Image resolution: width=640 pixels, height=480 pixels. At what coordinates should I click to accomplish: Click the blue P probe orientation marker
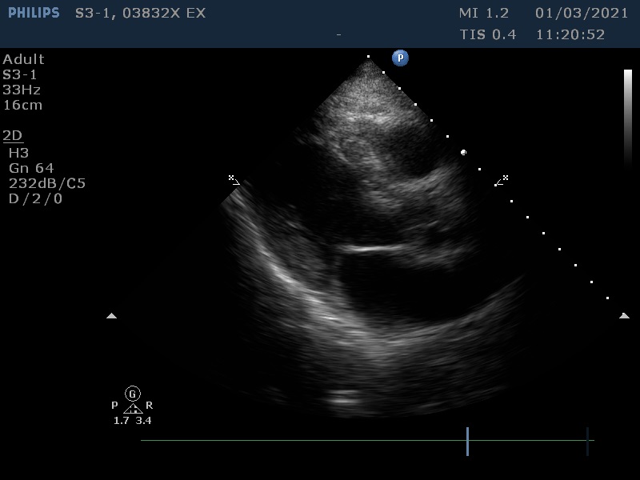click(400, 58)
